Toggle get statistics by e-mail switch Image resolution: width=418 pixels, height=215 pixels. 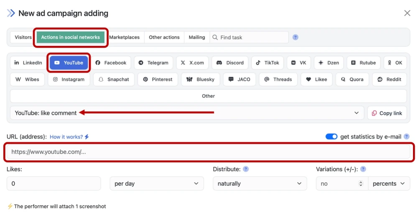pyautogui.click(x=331, y=137)
